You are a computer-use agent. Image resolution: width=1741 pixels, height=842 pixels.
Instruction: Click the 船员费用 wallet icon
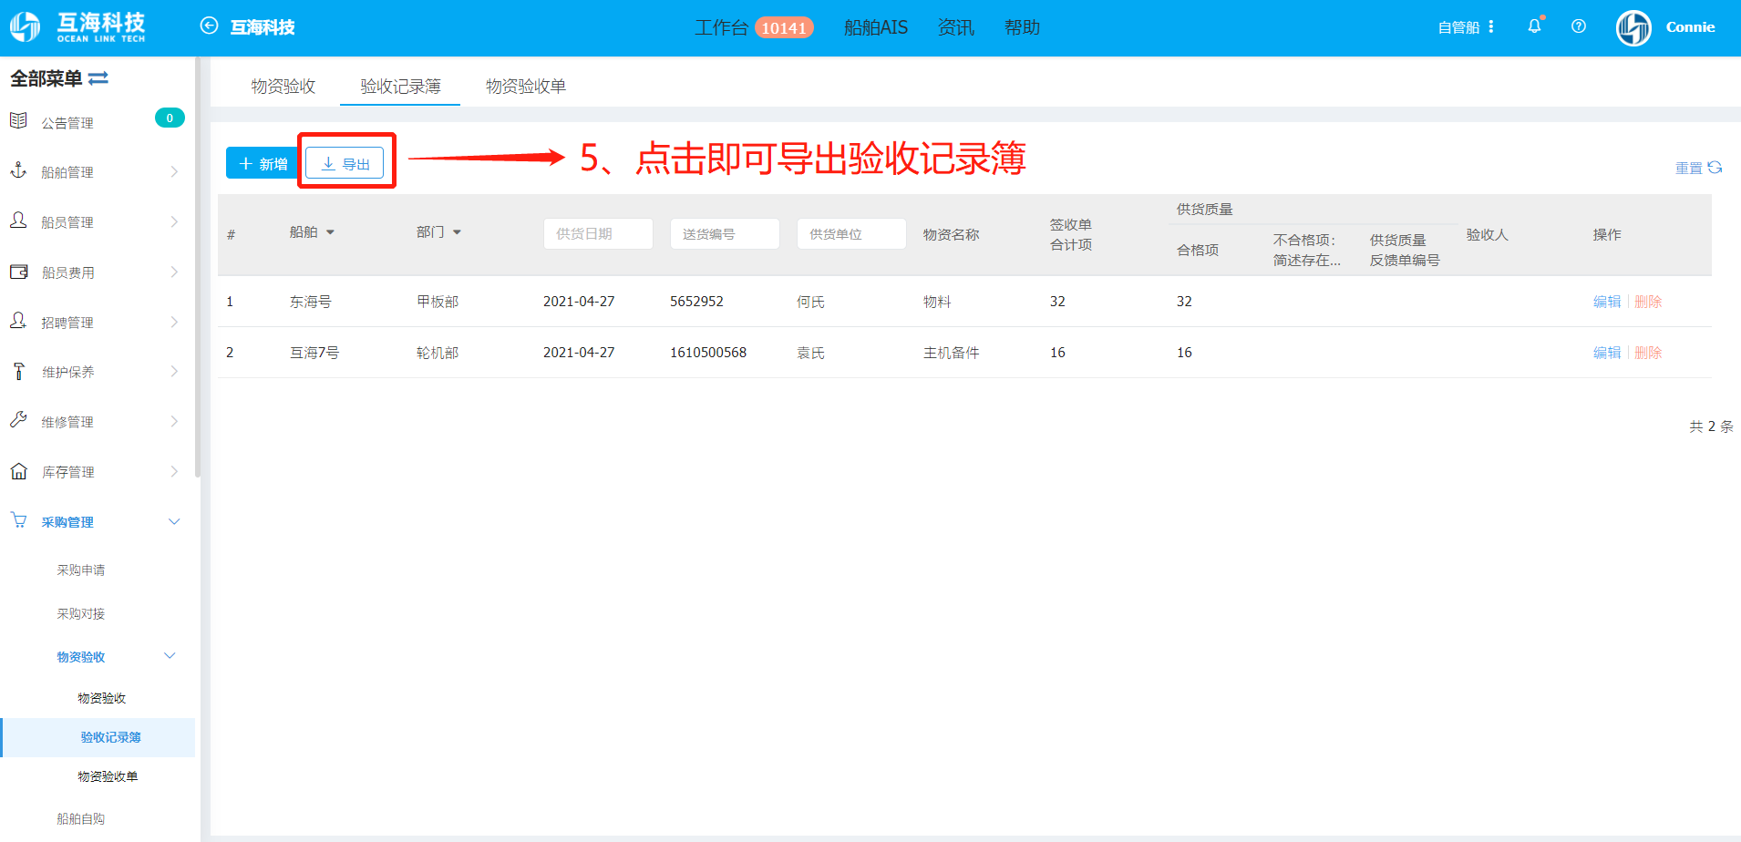[x=18, y=272]
